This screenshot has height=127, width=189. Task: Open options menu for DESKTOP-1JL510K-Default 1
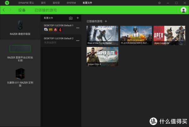click(x=78, y=28)
